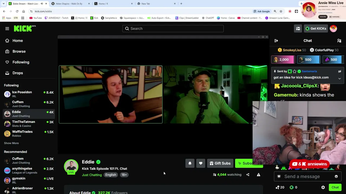Open TimTheTatman's channel
346x194 pixels.
click(29, 124)
